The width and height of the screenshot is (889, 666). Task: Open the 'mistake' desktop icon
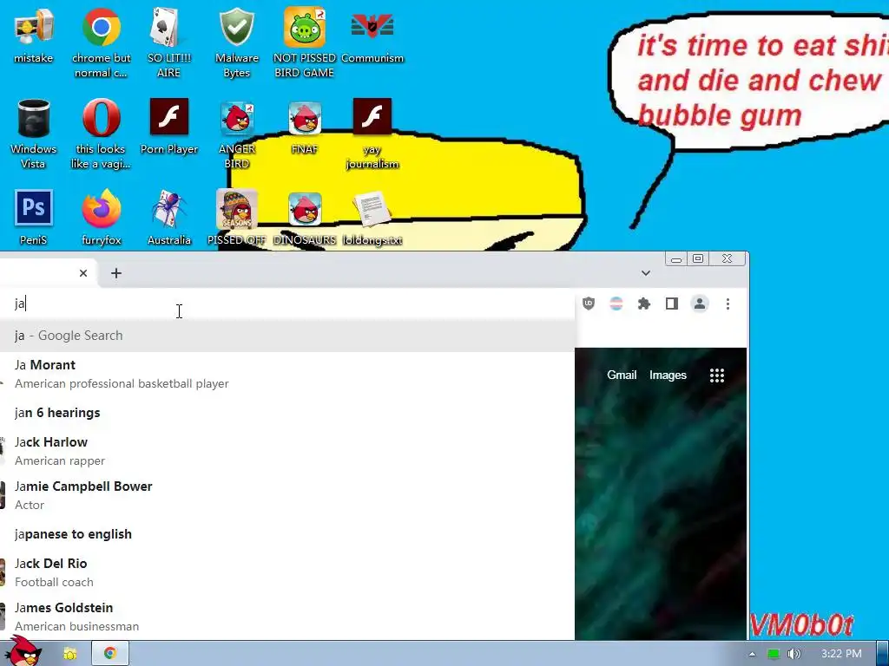(x=34, y=36)
